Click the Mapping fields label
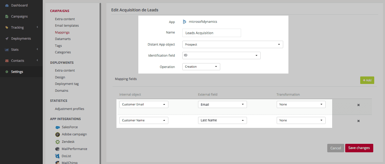385x164 pixels. (x=126, y=79)
